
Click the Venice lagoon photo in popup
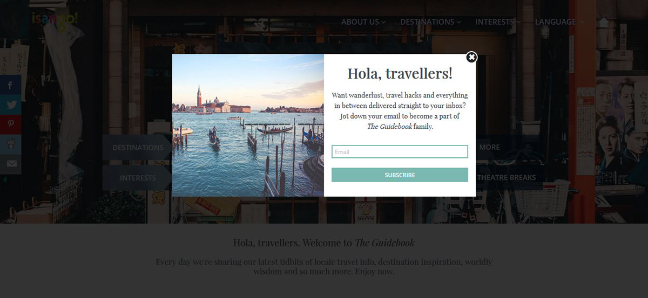pyautogui.click(x=248, y=125)
